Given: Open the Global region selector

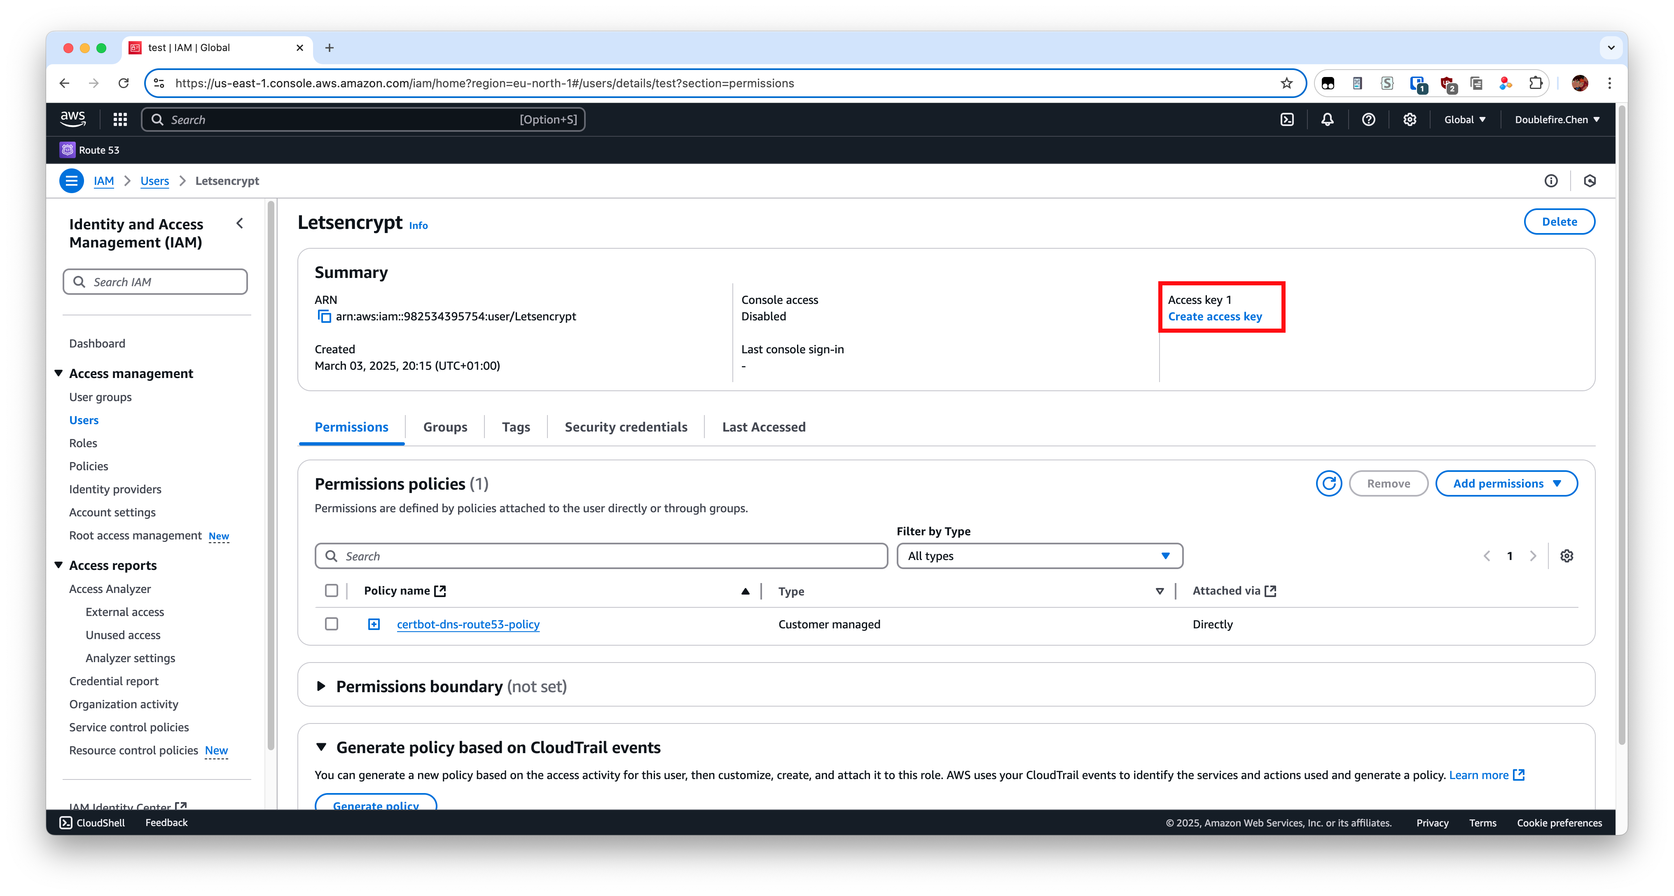Looking at the screenshot, I should [x=1465, y=119].
